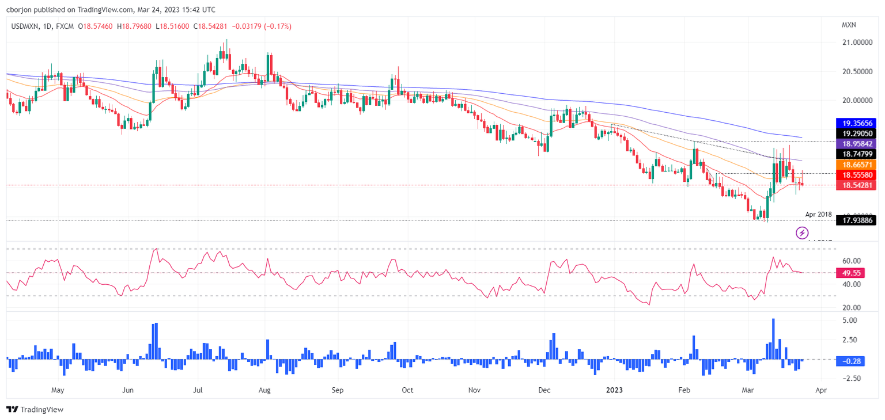Expand the 17.93886 support level label
This screenshot has width=885, height=420.
tap(856, 220)
